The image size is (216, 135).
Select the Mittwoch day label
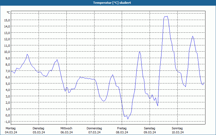pyautogui.click(x=66, y=129)
